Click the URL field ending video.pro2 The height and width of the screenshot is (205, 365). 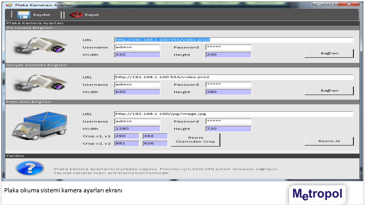pyautogui.click(x=234, y=77)
